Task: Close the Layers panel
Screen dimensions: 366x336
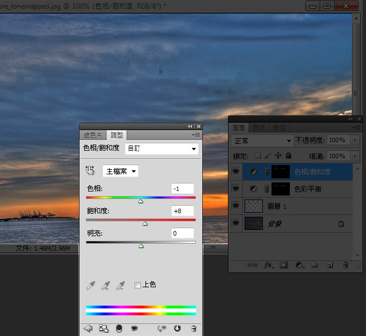Action: (x=359, y=119)
